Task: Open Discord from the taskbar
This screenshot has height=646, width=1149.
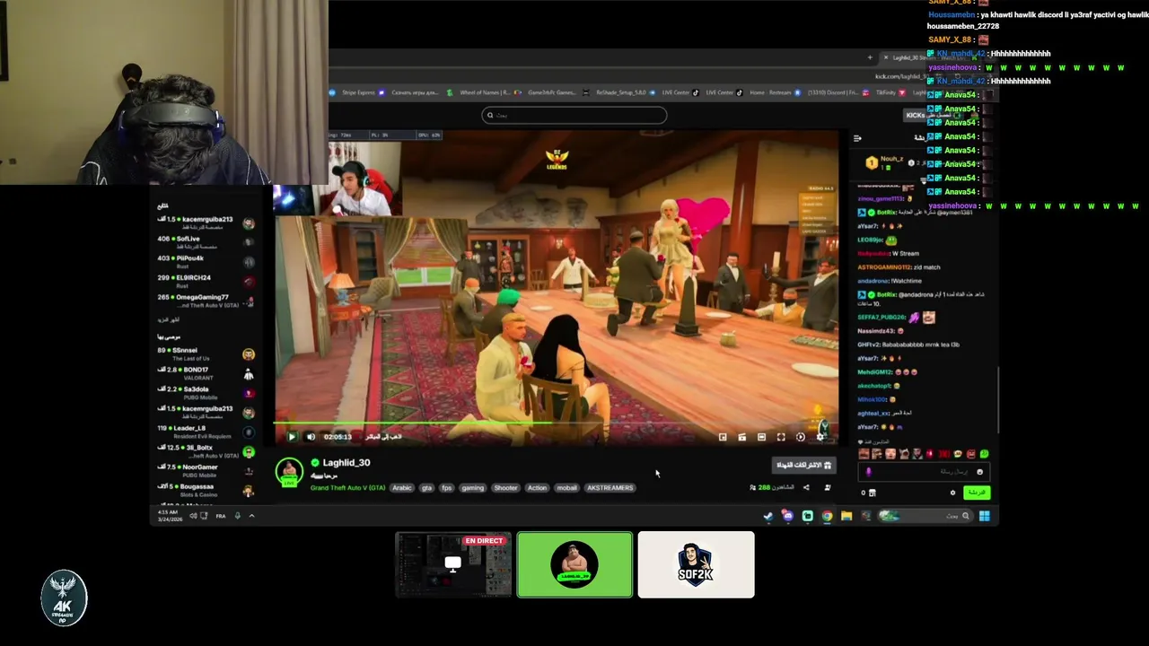Action: click(787, 516)
